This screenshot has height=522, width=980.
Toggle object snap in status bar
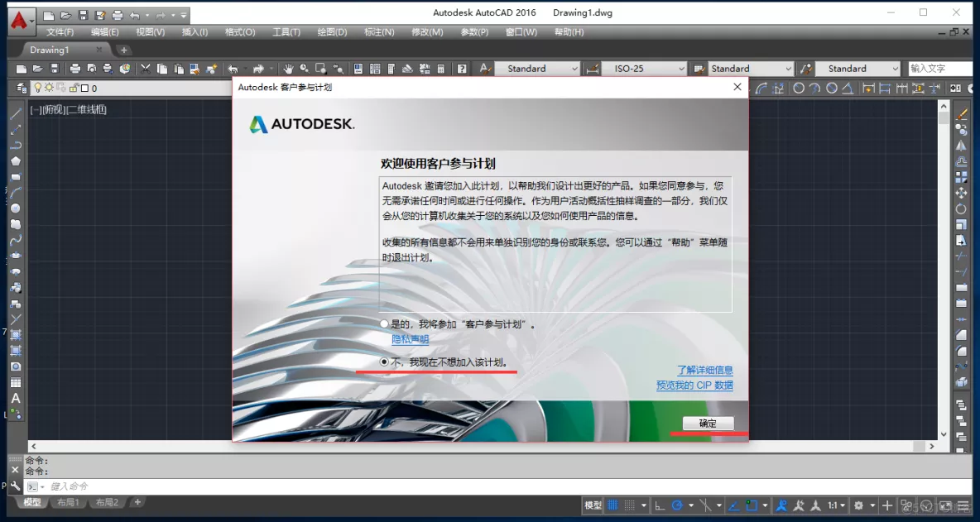pyautogui.click(x=752, y=505)
